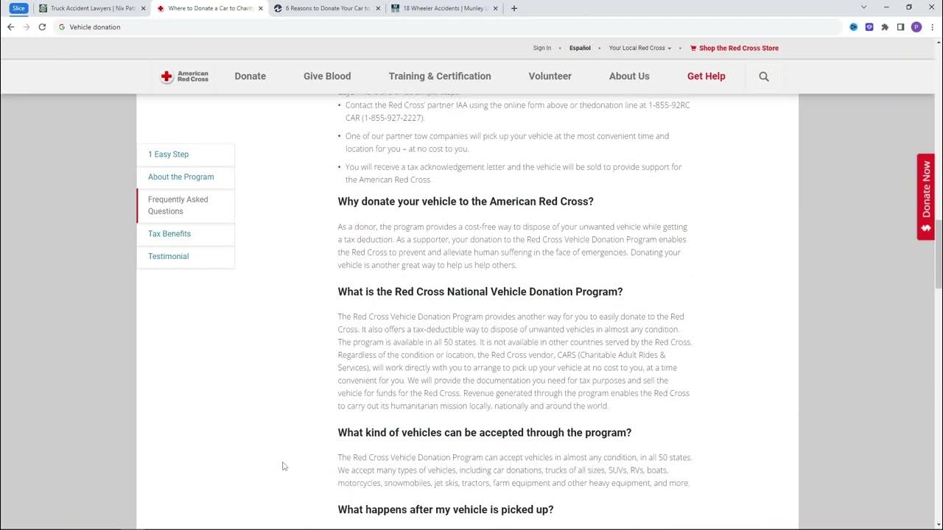This screenshot has width=943, height=530.
Task: Click heading What happens after my vehicle is picked up
Action: tap(446, 510)
